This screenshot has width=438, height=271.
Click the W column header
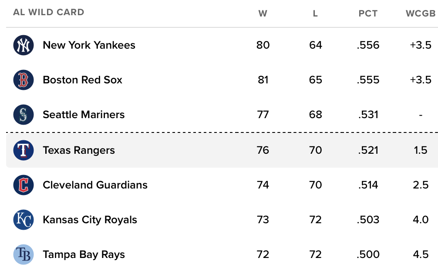(x=263, y=13)
